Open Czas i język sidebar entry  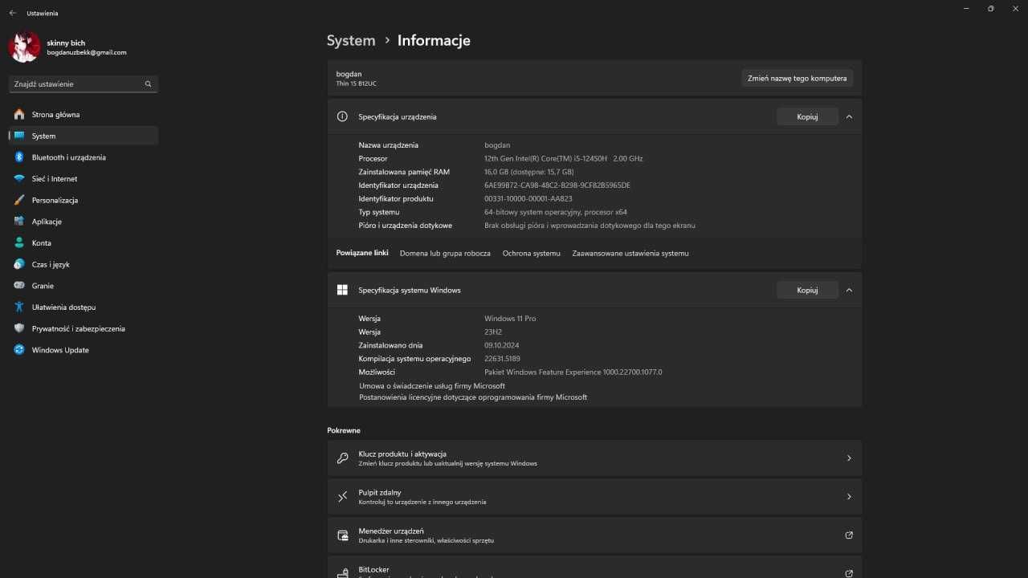pyautogui.click(x=84, y=264)
